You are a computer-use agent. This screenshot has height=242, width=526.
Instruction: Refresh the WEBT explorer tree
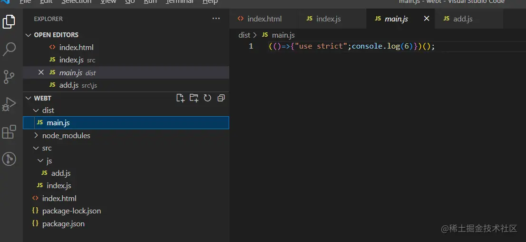click(207, 98)
